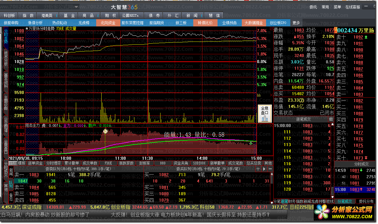Select the 逐单资金 indicator tab
Screen dimensions: 378x224
[x=35, y=163]
